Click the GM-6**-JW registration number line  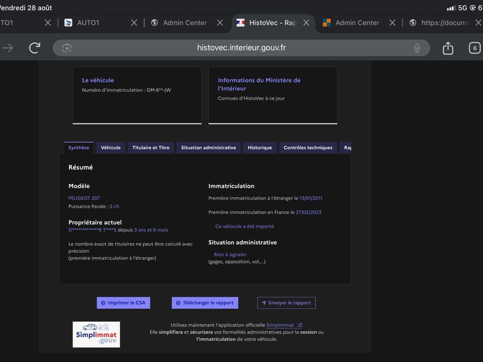tap(126, 90)
